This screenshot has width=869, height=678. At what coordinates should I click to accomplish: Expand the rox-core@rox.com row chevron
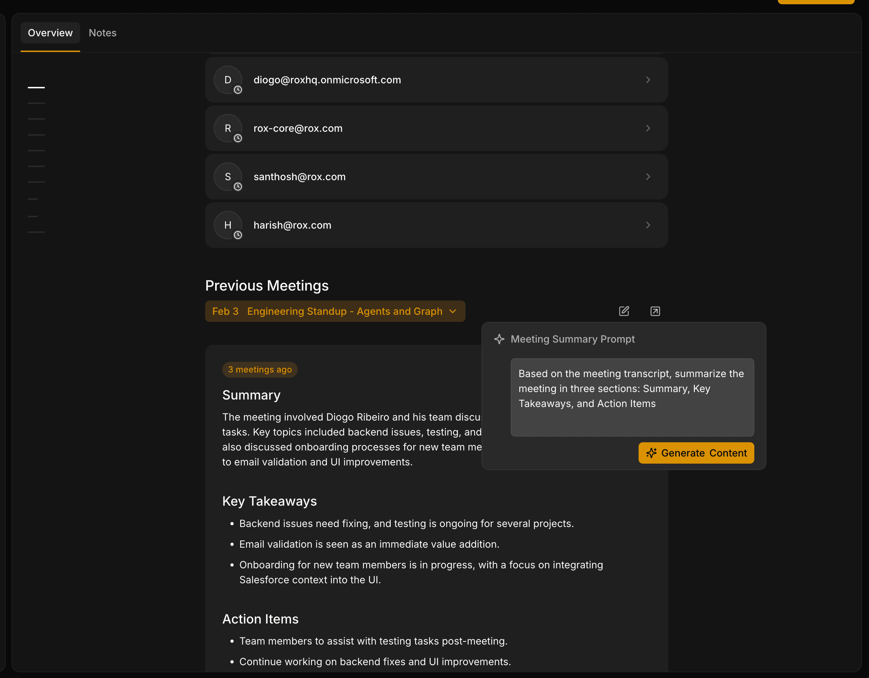[x=648, y=128]
